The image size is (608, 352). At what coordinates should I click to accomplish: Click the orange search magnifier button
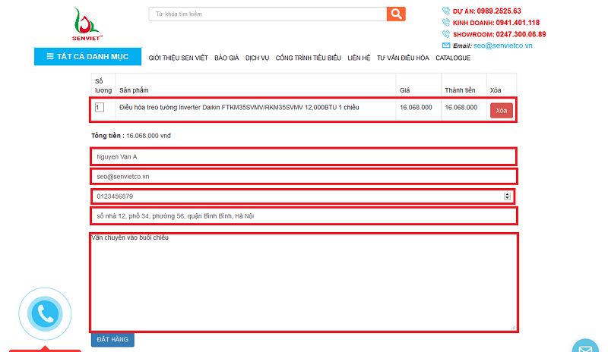tap(396, 14)
